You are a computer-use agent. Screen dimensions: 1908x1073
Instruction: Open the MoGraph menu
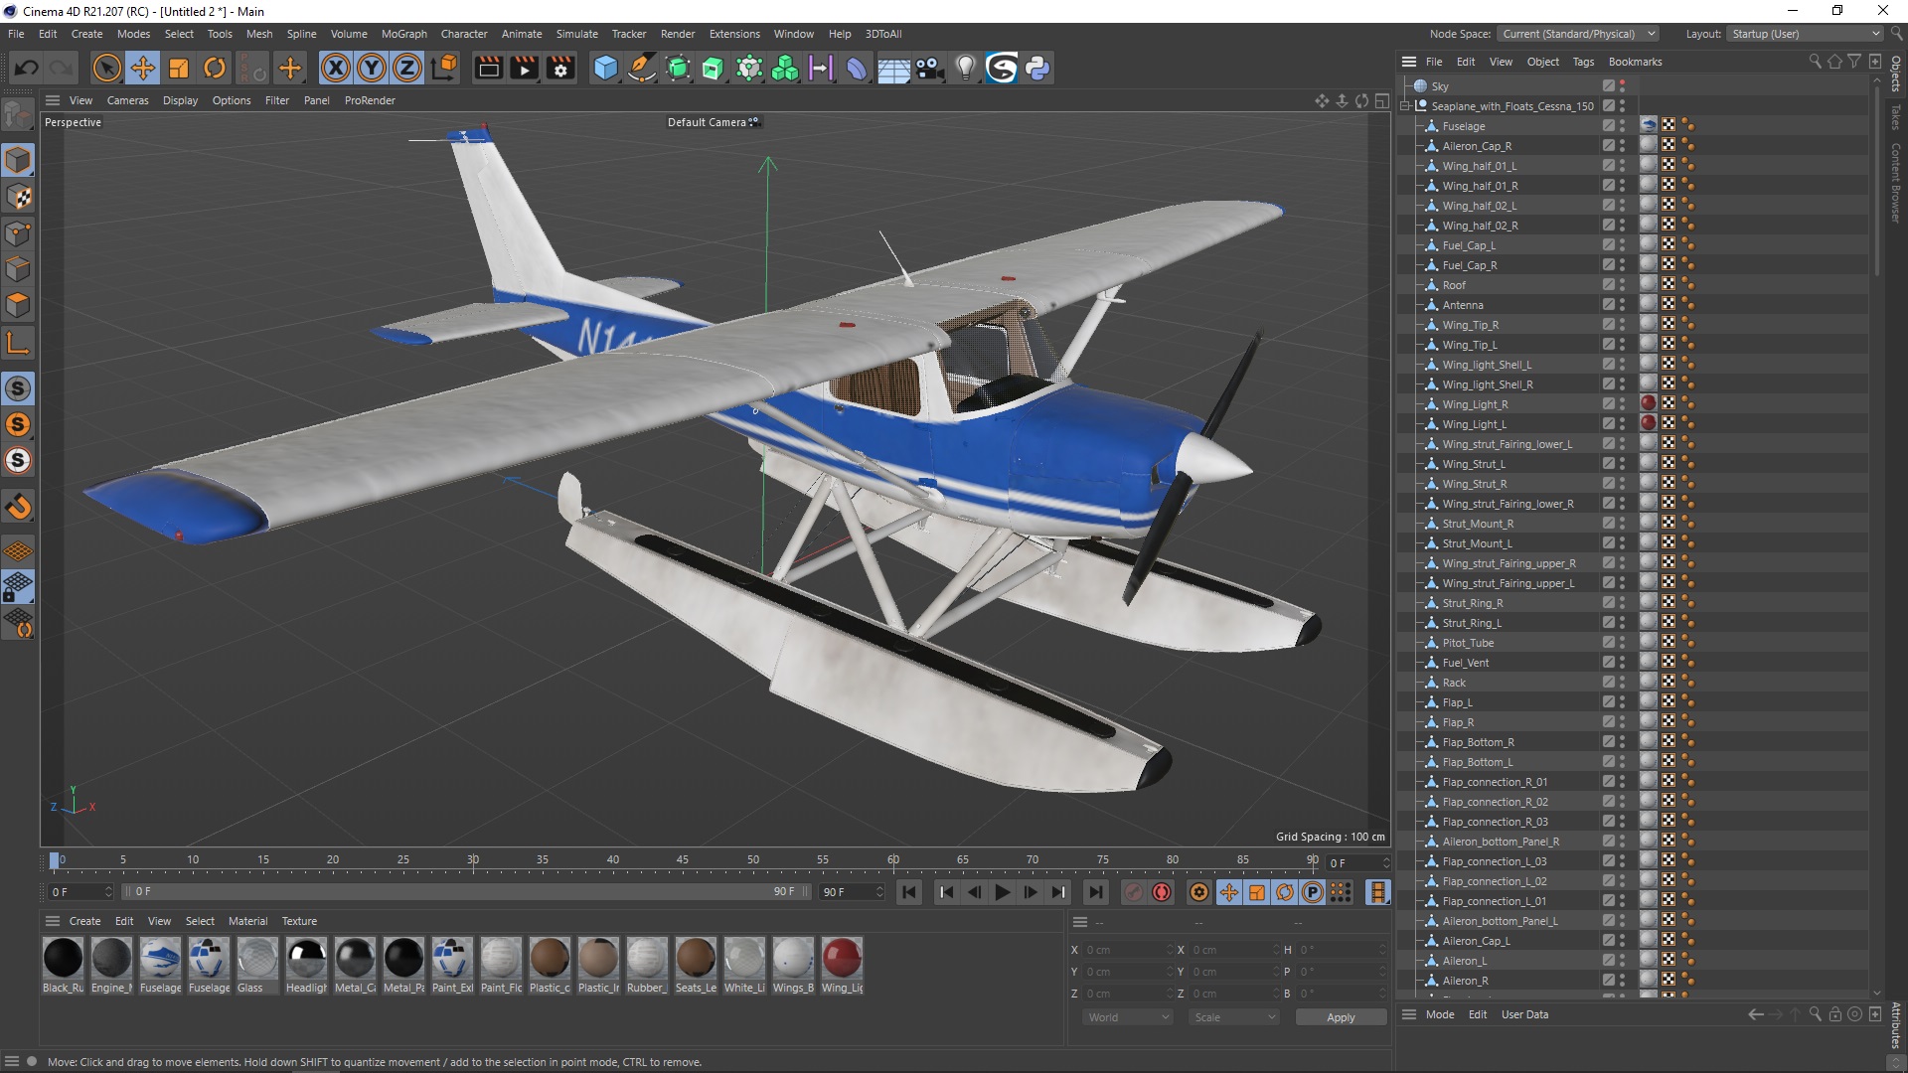pos(403,34)
